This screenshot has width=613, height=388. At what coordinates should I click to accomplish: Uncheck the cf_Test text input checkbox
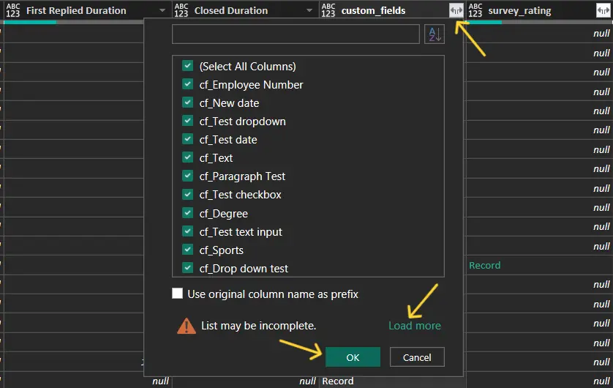[x=188, y=231]
